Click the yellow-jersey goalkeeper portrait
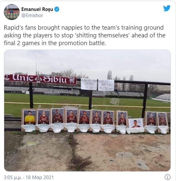 pos(30,117)
